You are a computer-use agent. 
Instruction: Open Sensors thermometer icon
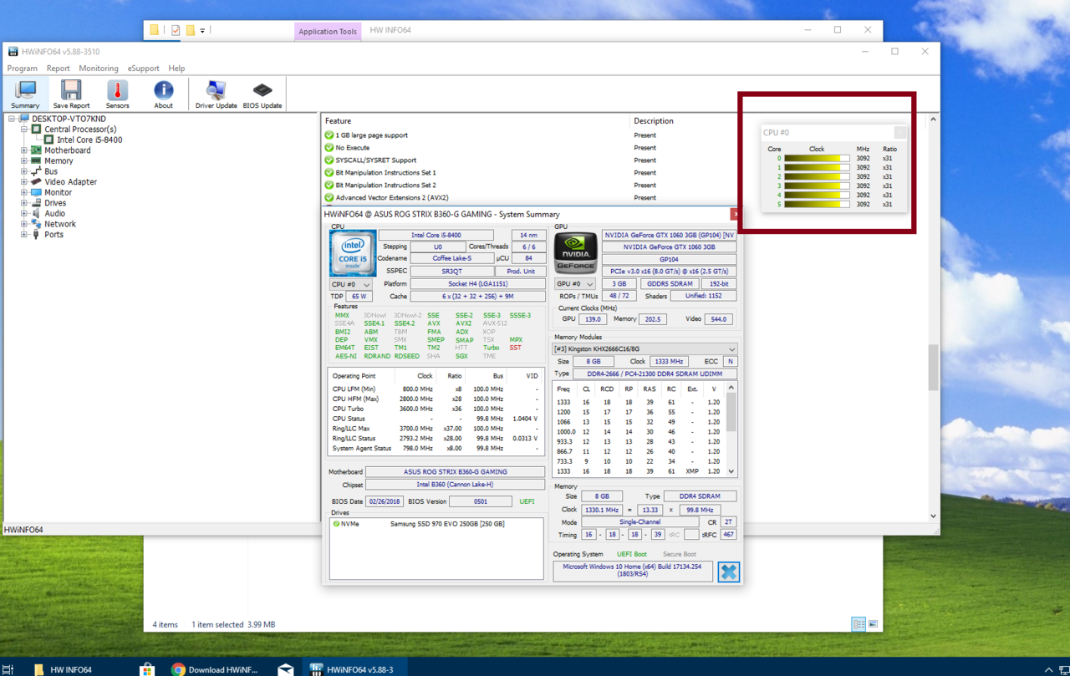(x=117, y=94)
